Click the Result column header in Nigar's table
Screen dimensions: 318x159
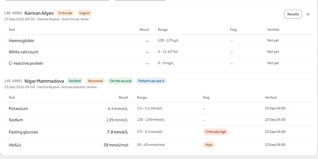[123, 98]
